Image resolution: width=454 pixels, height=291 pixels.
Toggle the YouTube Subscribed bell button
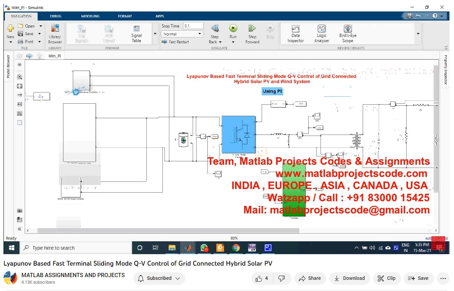click(x=159, y=278)
